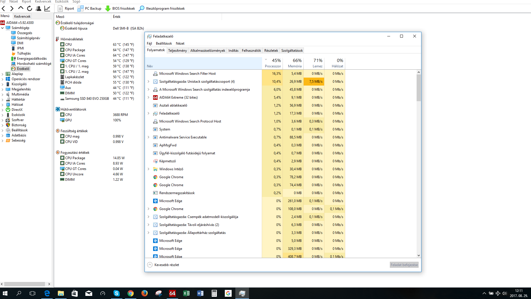The image size is (531, 299).
Task: Open Excel from the taskbar
Action: point(186,293)
